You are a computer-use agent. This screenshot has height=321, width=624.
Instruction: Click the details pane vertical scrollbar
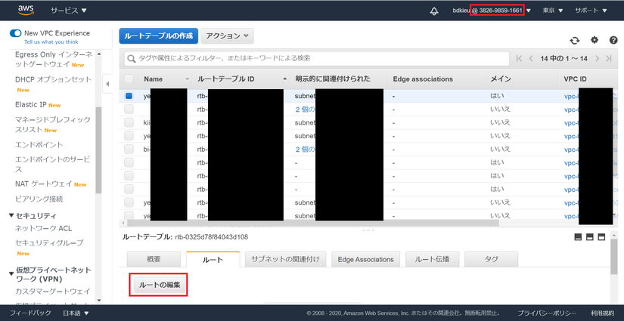pyautogui.click(x=613, y=256)
